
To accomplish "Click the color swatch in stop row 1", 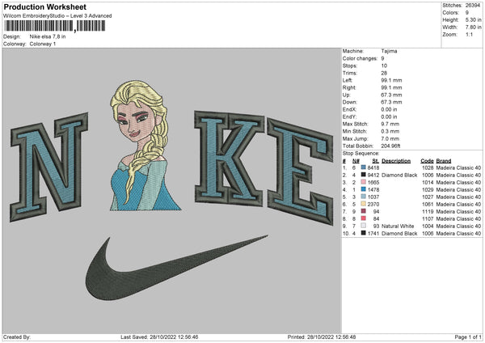I will coord(364,167).
